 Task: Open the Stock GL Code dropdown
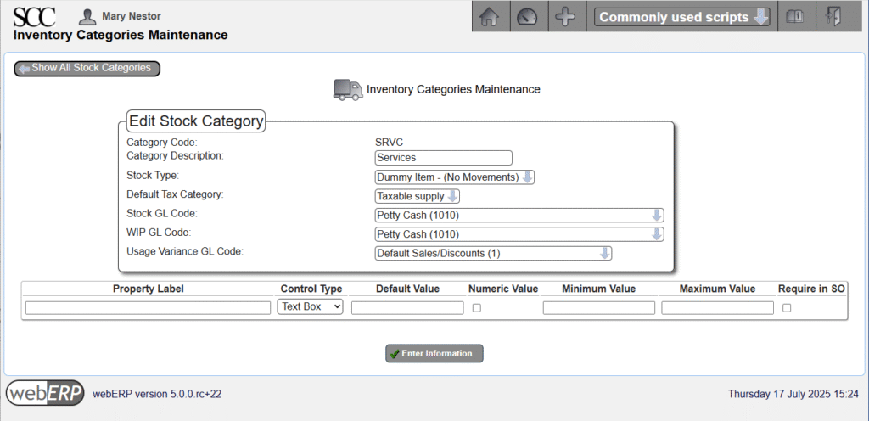pos(519,216)
